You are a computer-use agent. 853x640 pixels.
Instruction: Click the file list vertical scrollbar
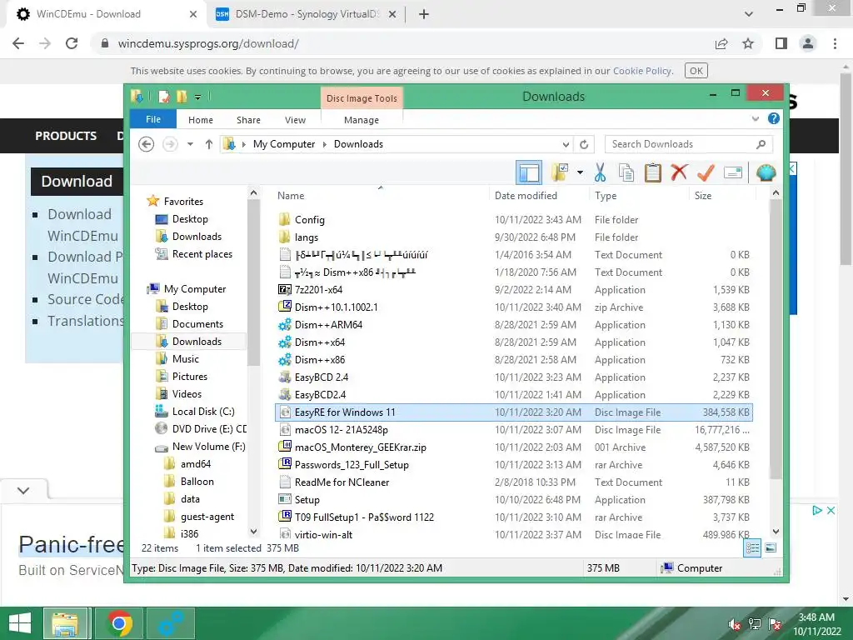point(776,339)
